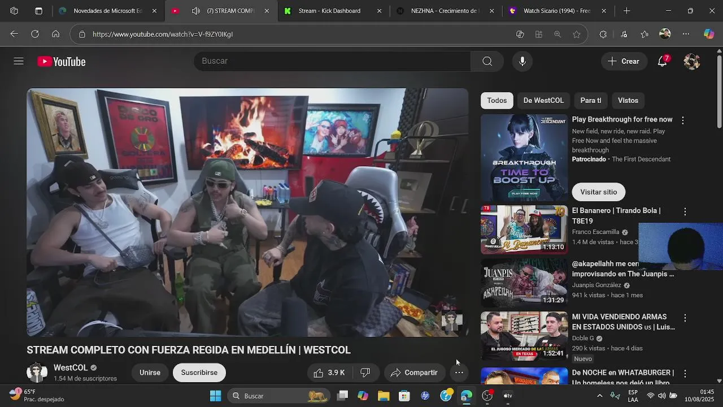Dislike the video with thumbs down
Viewport: 723px width, 407px height.
click(x=365, y=373)
